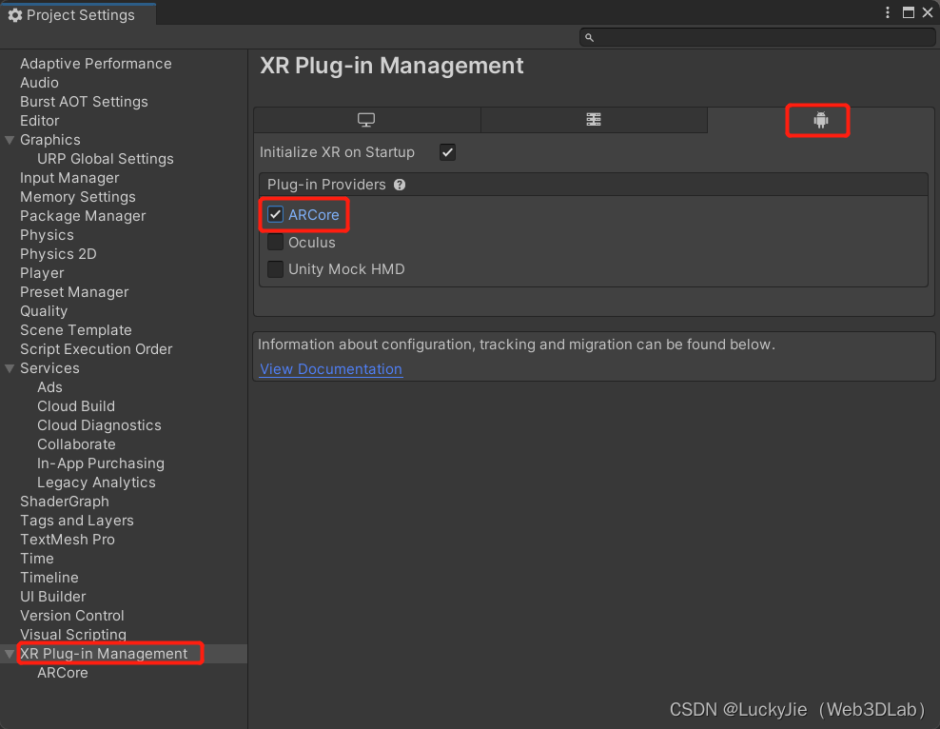Viewport: 940px width, 729px height.
Task: Select Physics 2D settings
Action: (58, 254)
